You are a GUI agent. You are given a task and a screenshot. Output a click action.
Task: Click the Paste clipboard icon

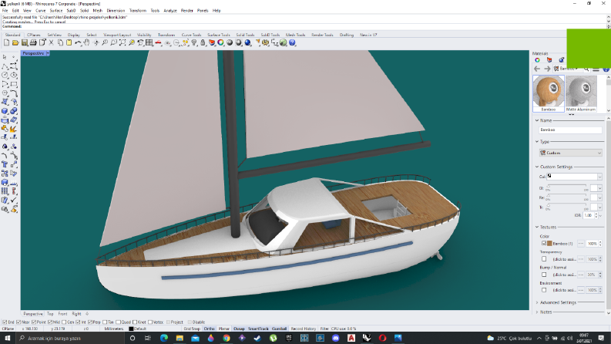(x=69, y=42)
